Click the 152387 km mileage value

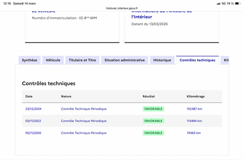pos(194,109)
